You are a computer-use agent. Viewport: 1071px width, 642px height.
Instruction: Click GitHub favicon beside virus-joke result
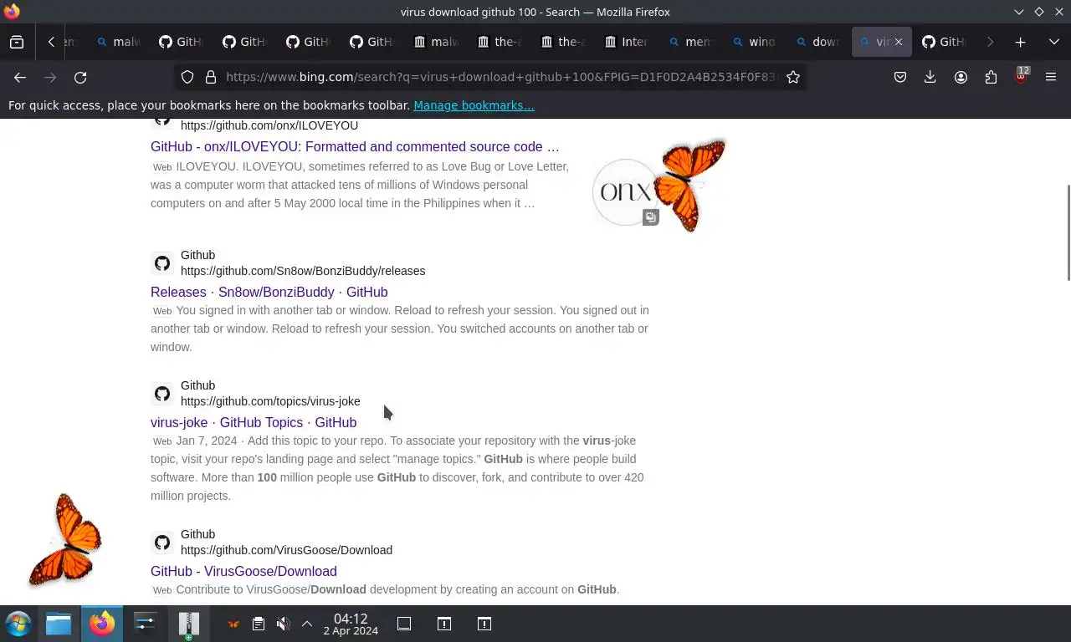click(x=162, y=394)
